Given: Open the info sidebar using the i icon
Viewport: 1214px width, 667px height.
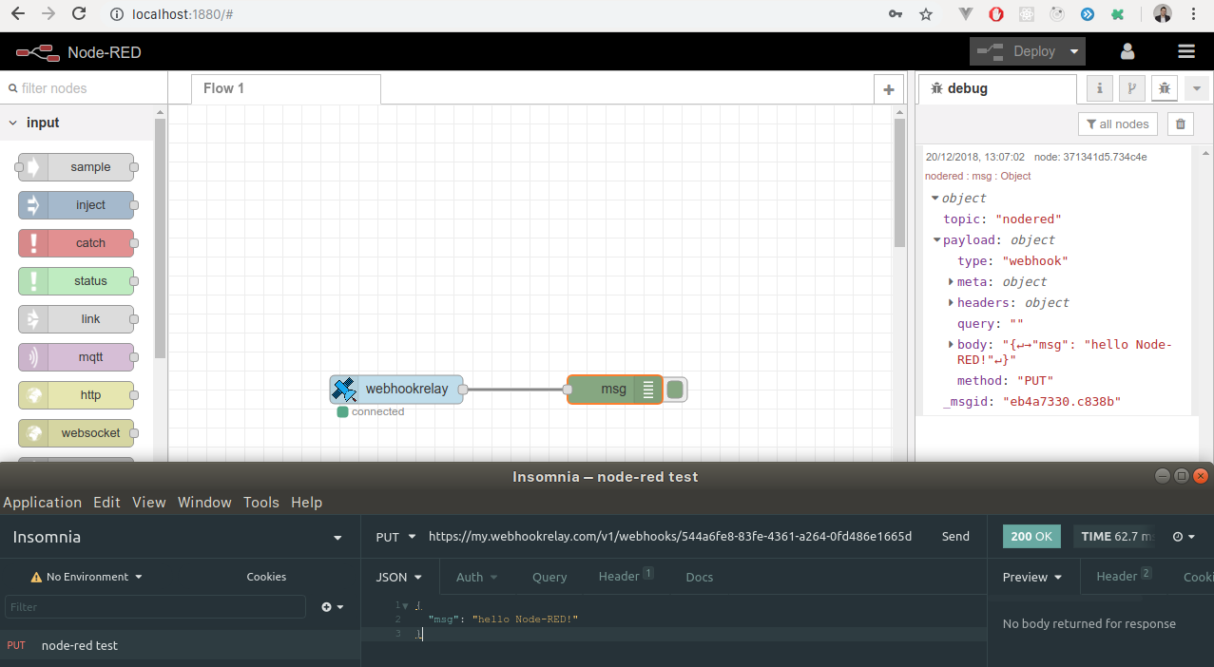Looking at the screenshot, I should 1099,87.
